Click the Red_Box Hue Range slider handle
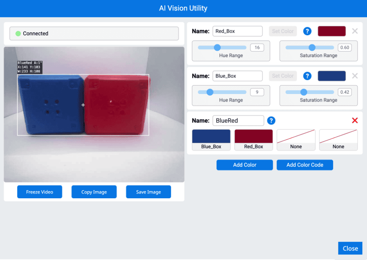Screen dimensions: 367x260 tap(217, 48)
